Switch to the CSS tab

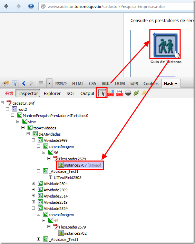(92, 84)
